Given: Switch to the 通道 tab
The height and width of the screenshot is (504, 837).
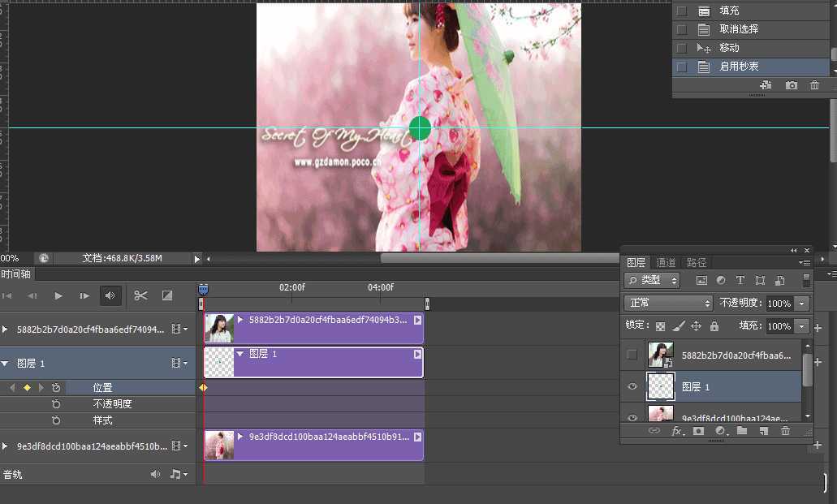Looking at the screenshot, I should point(666,262).
